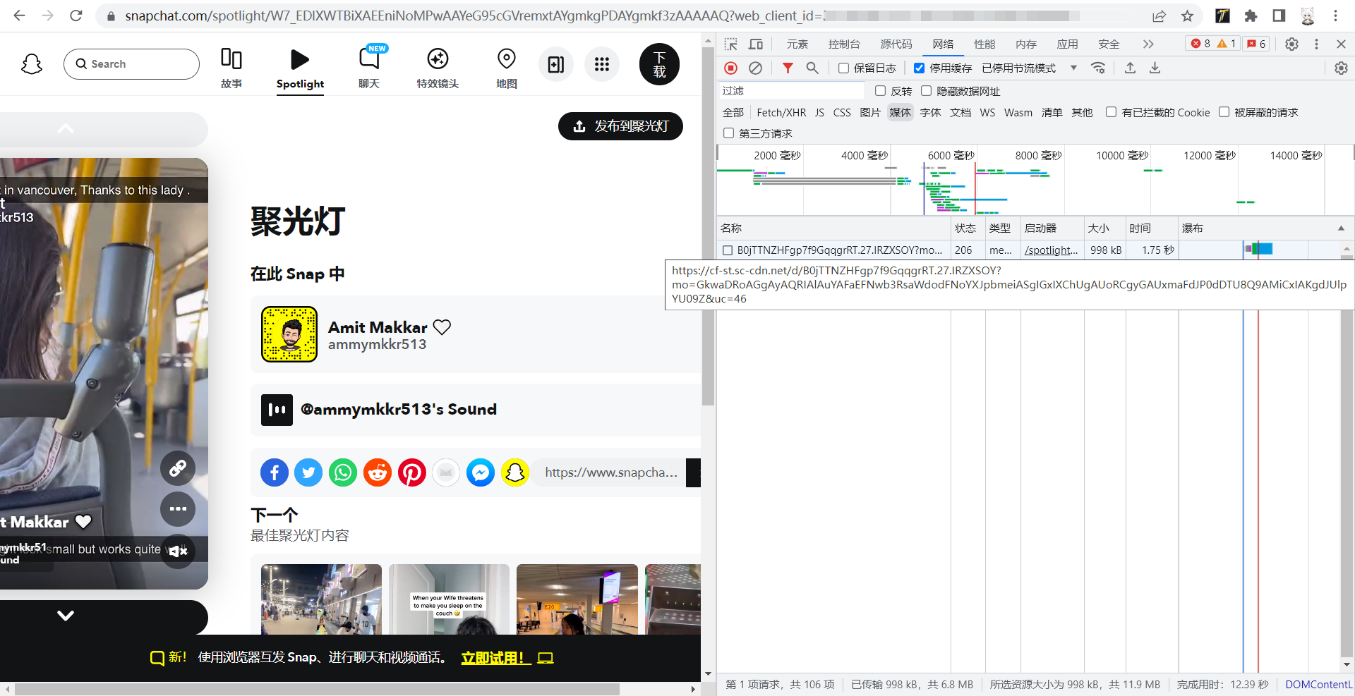Toggle the side panel icon button
This screenshot has width=1355, height=696.
pyautogui.click(x=556, y=65)
